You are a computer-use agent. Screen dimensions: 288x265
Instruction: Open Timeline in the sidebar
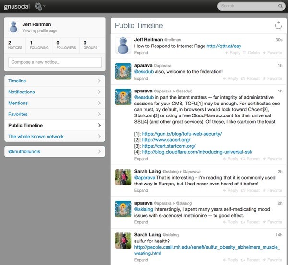[55, 81]
